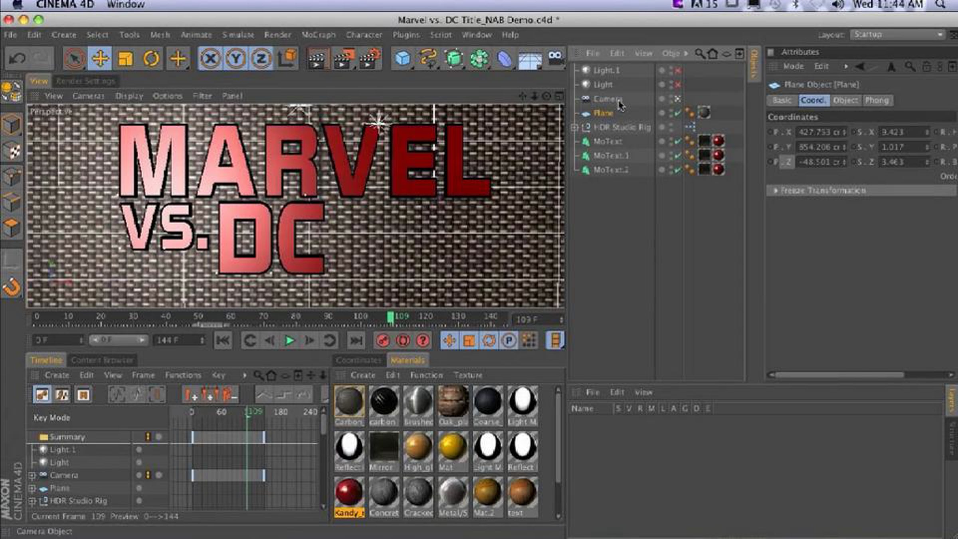Switch to the Render Settings tab

point(85,81)
